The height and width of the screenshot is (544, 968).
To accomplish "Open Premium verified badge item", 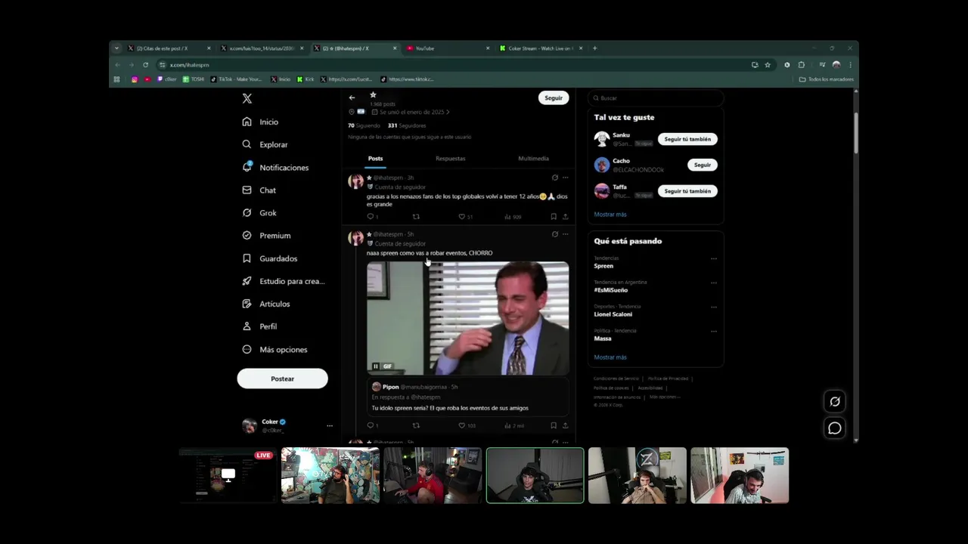I will 266,236.
